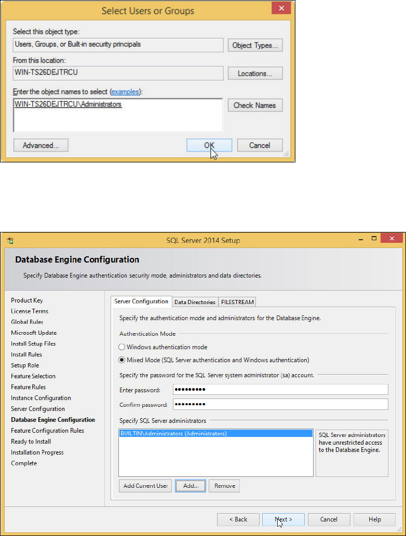406x536 pixels.
Task: Click the Object Types button
Action: (x=255, y=45)
